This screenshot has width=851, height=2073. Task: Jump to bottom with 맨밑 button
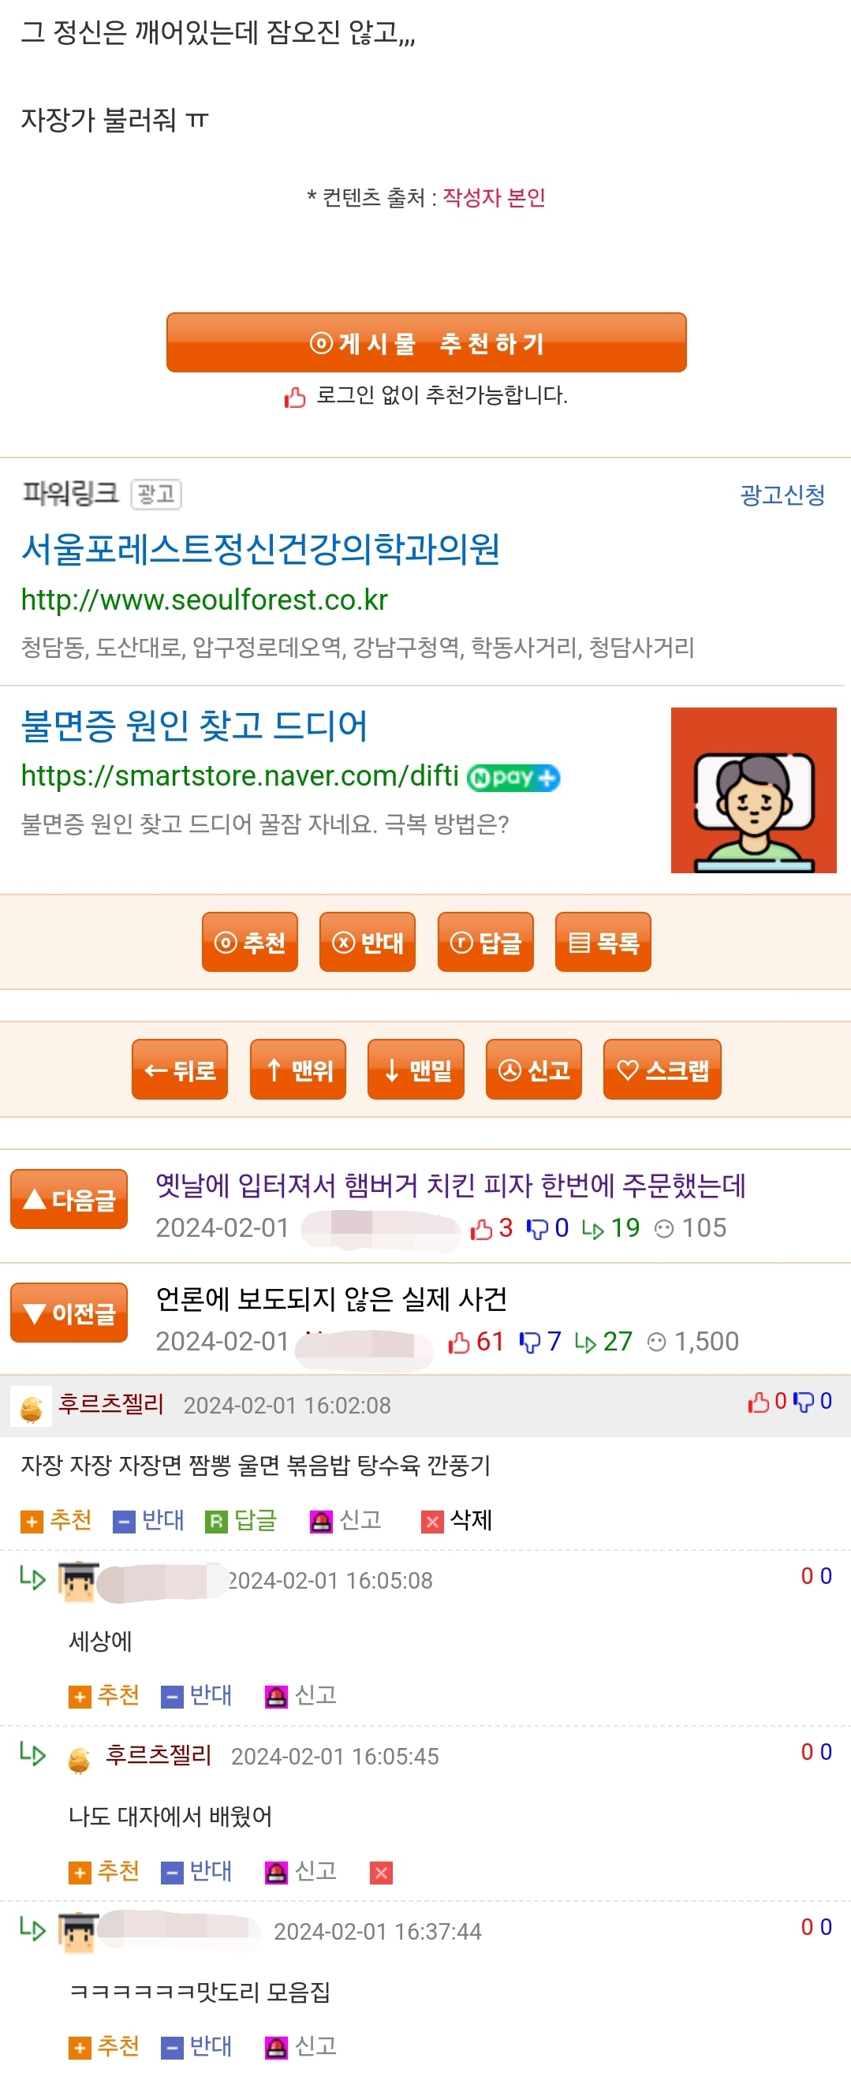pos(416,1069)
